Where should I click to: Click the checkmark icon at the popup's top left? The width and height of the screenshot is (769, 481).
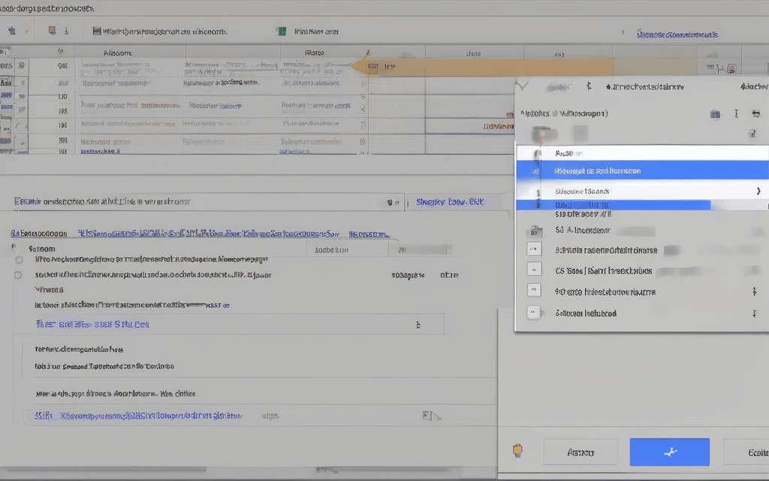click(x=523, y=86)
